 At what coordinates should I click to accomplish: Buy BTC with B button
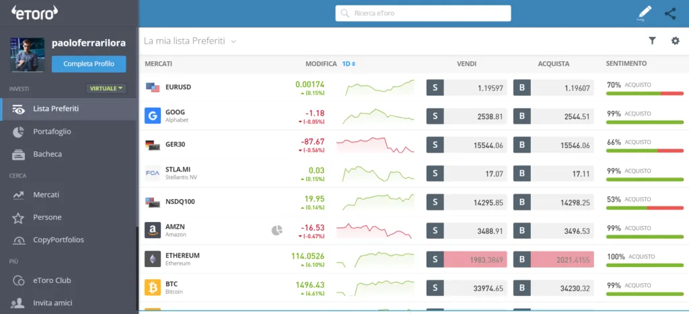coord(522,288)
